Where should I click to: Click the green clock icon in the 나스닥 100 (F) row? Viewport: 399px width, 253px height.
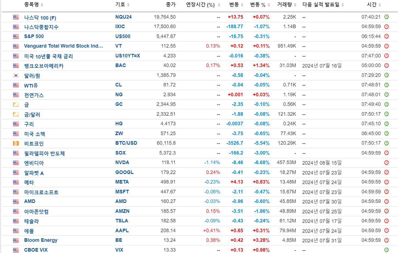386,17
